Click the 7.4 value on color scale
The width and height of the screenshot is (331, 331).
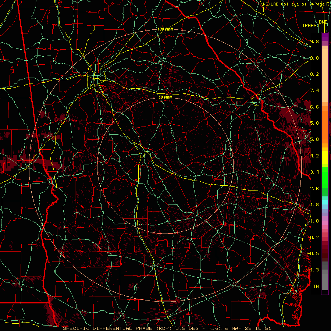tap(314, 90)
